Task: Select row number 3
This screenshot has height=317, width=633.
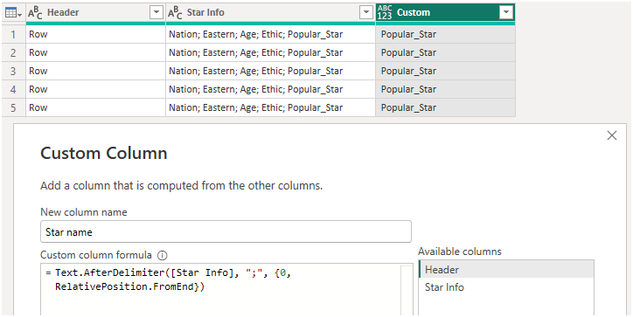Action: [13, 71]
